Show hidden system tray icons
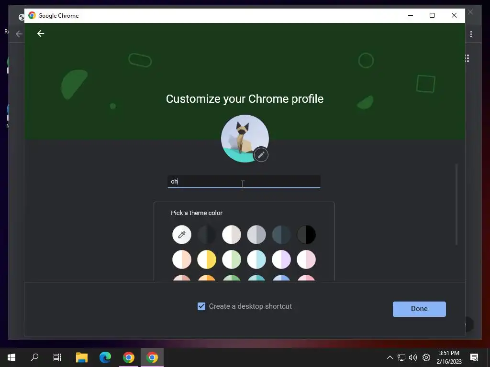490x367 pixels. coord(390,357)
